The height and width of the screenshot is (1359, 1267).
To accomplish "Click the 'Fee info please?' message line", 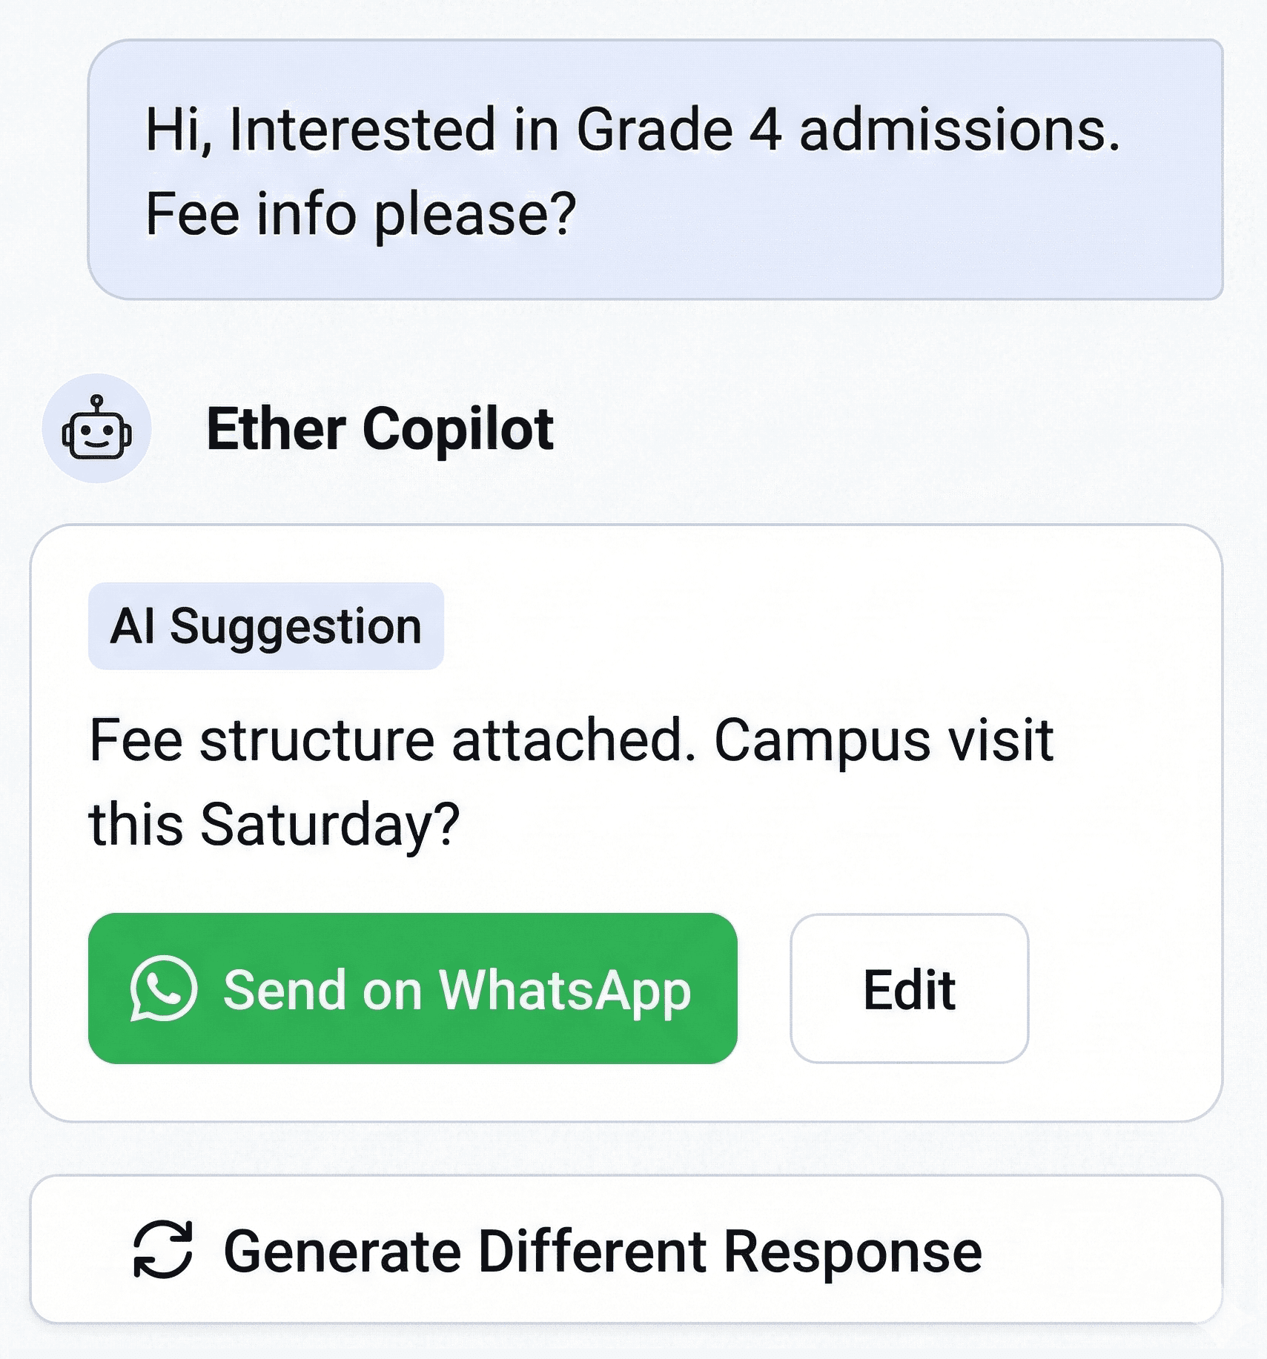I will click(361, 215).
